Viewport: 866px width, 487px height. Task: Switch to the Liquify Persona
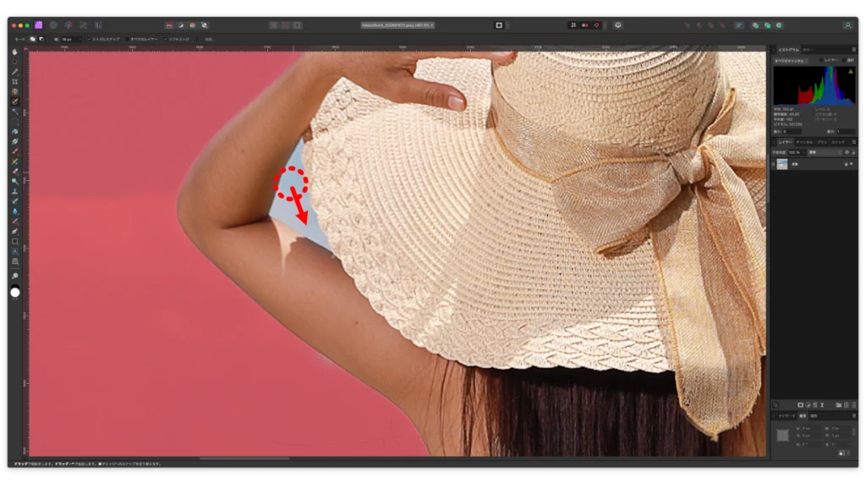click(53, 25)
